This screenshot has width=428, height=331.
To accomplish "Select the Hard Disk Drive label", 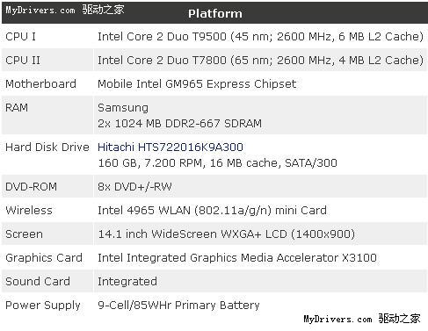I will pyautogui.click(x=47, y=147).
